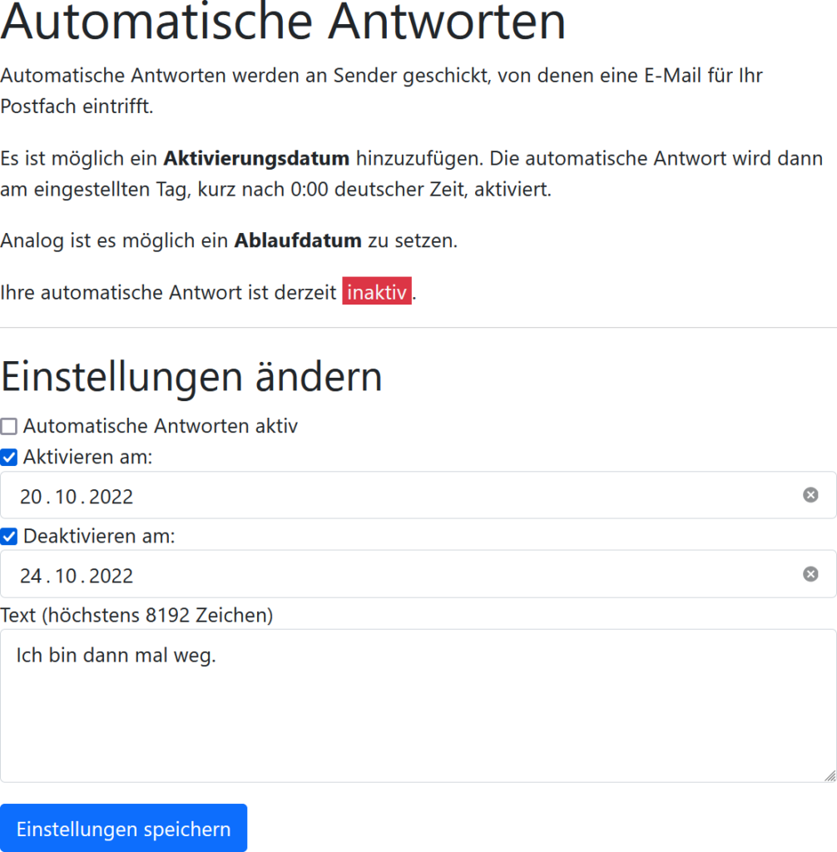Screen dimensions: 837x852
Task: Select the month segment of the activation date
Action: click(65, 496)
